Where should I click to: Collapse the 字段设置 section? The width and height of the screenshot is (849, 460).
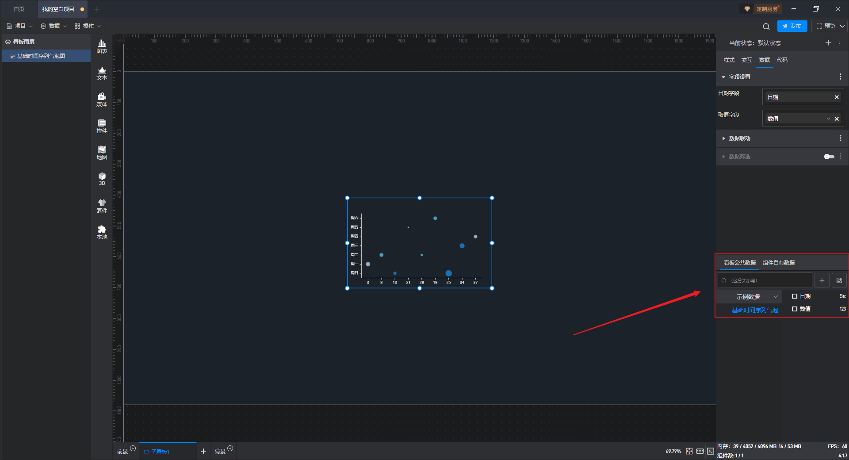click(x=723, y=77)
